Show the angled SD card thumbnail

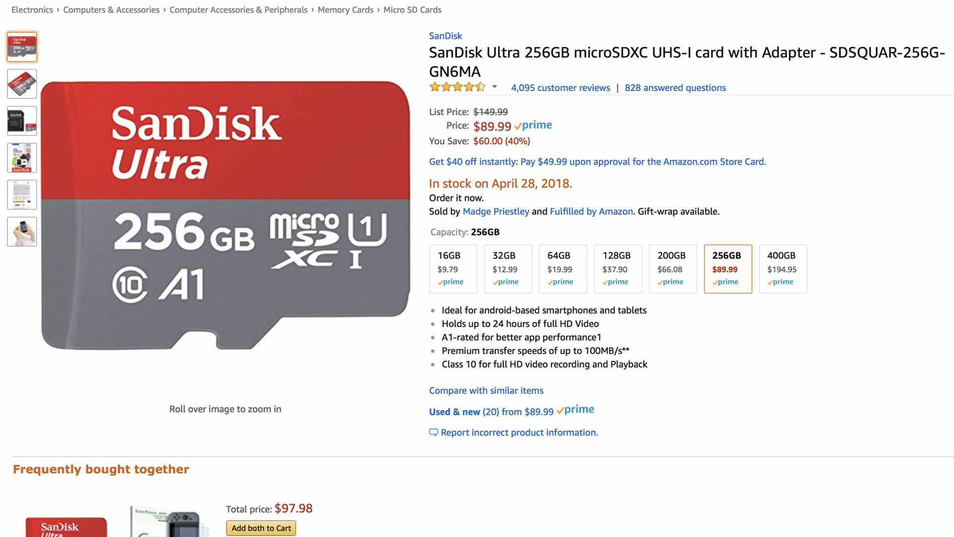22,84
